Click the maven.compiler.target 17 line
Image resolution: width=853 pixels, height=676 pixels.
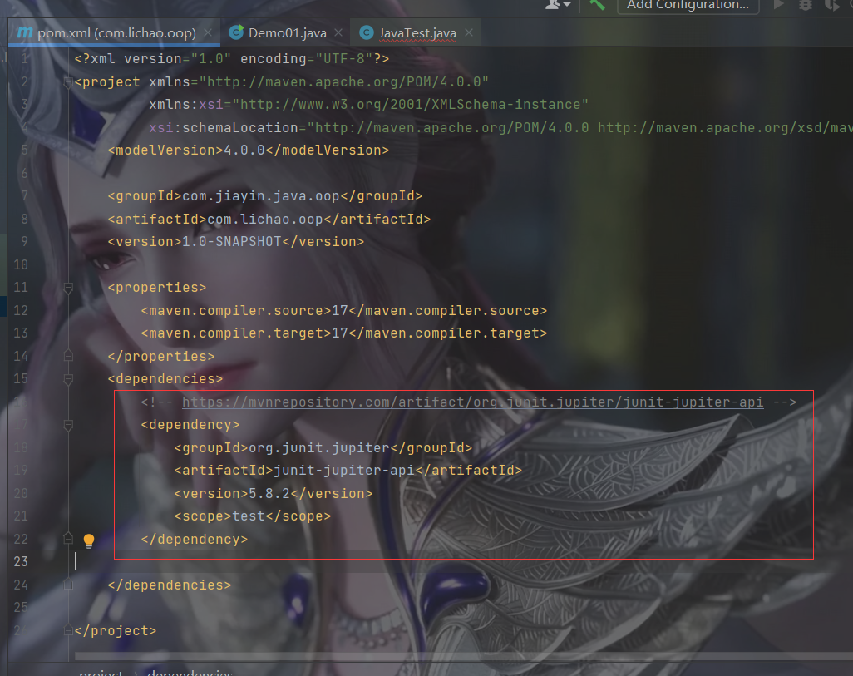tap(344, 333)
